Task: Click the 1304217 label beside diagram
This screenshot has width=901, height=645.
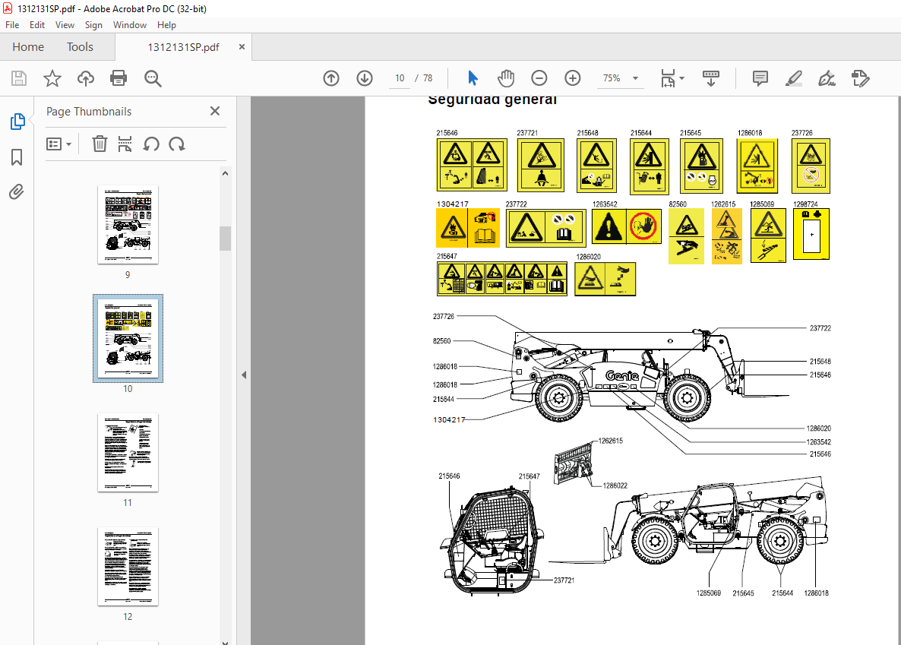Action: (449, 419)
